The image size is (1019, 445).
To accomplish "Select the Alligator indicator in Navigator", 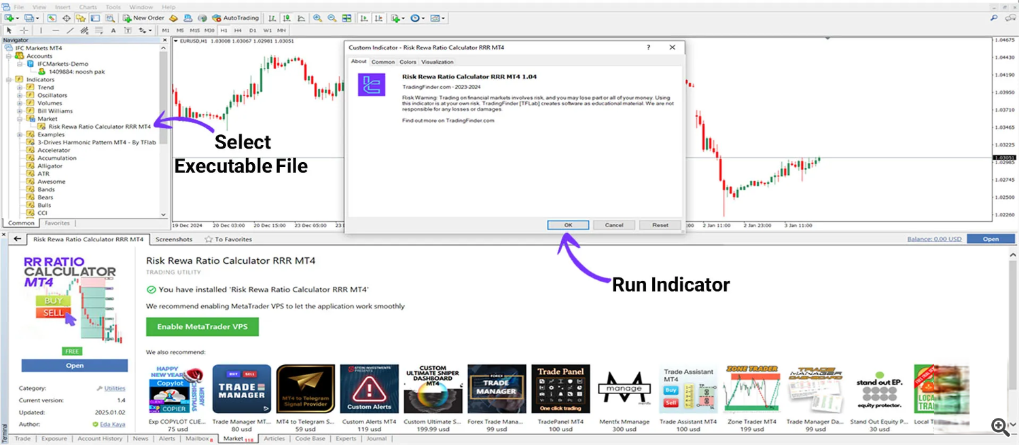I will point(50,166).
